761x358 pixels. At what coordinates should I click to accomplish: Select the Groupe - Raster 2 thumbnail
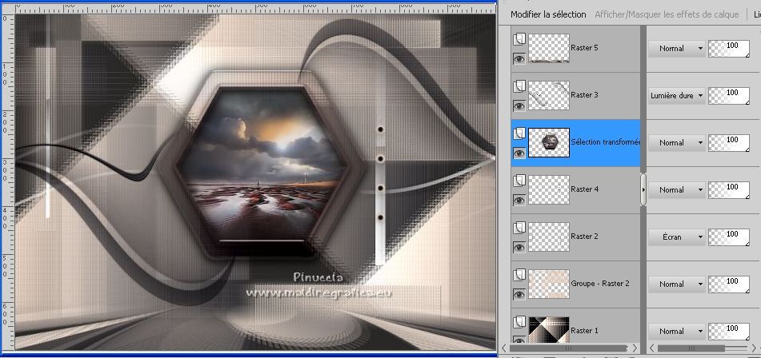[548, 284]
